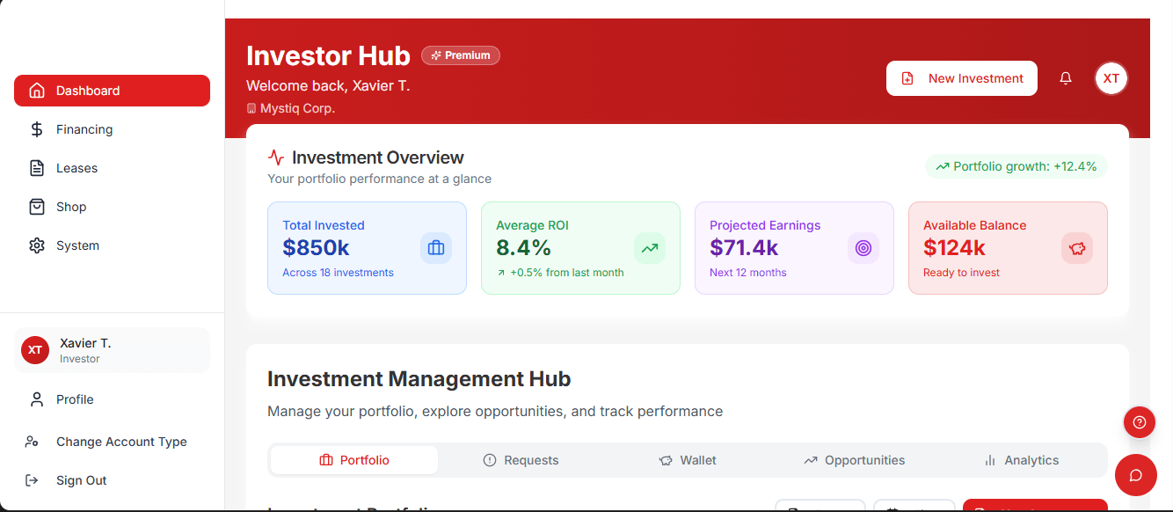The height and width of the screenshot is (512, 1173).
Task: Click Sign Out in the sidebar
Action: [x=81, y=480]
